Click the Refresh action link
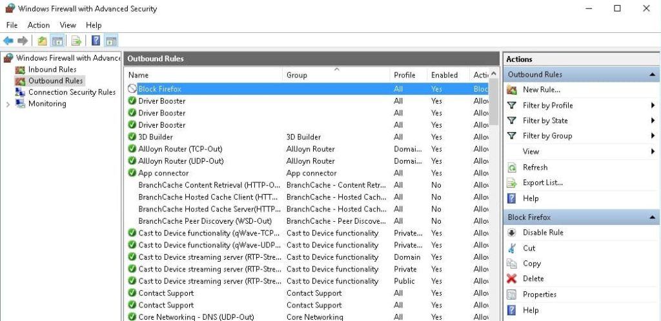Screen dimensions: 661x321 [535, 168]
